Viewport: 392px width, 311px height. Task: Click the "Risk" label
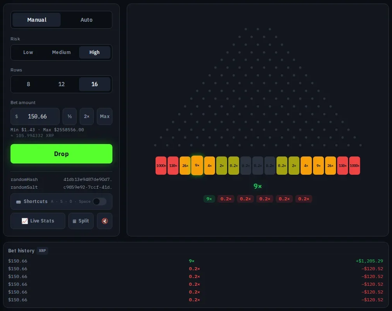pyautogui.click(x=15, y=39)
